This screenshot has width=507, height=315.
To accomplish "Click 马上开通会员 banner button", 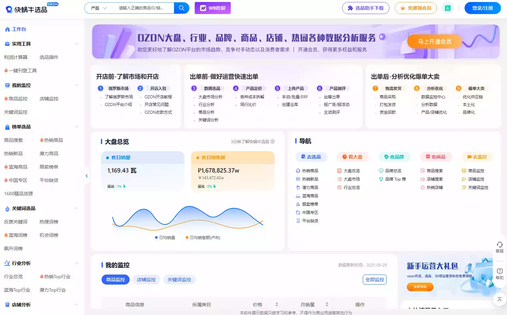I will (435, 41).
